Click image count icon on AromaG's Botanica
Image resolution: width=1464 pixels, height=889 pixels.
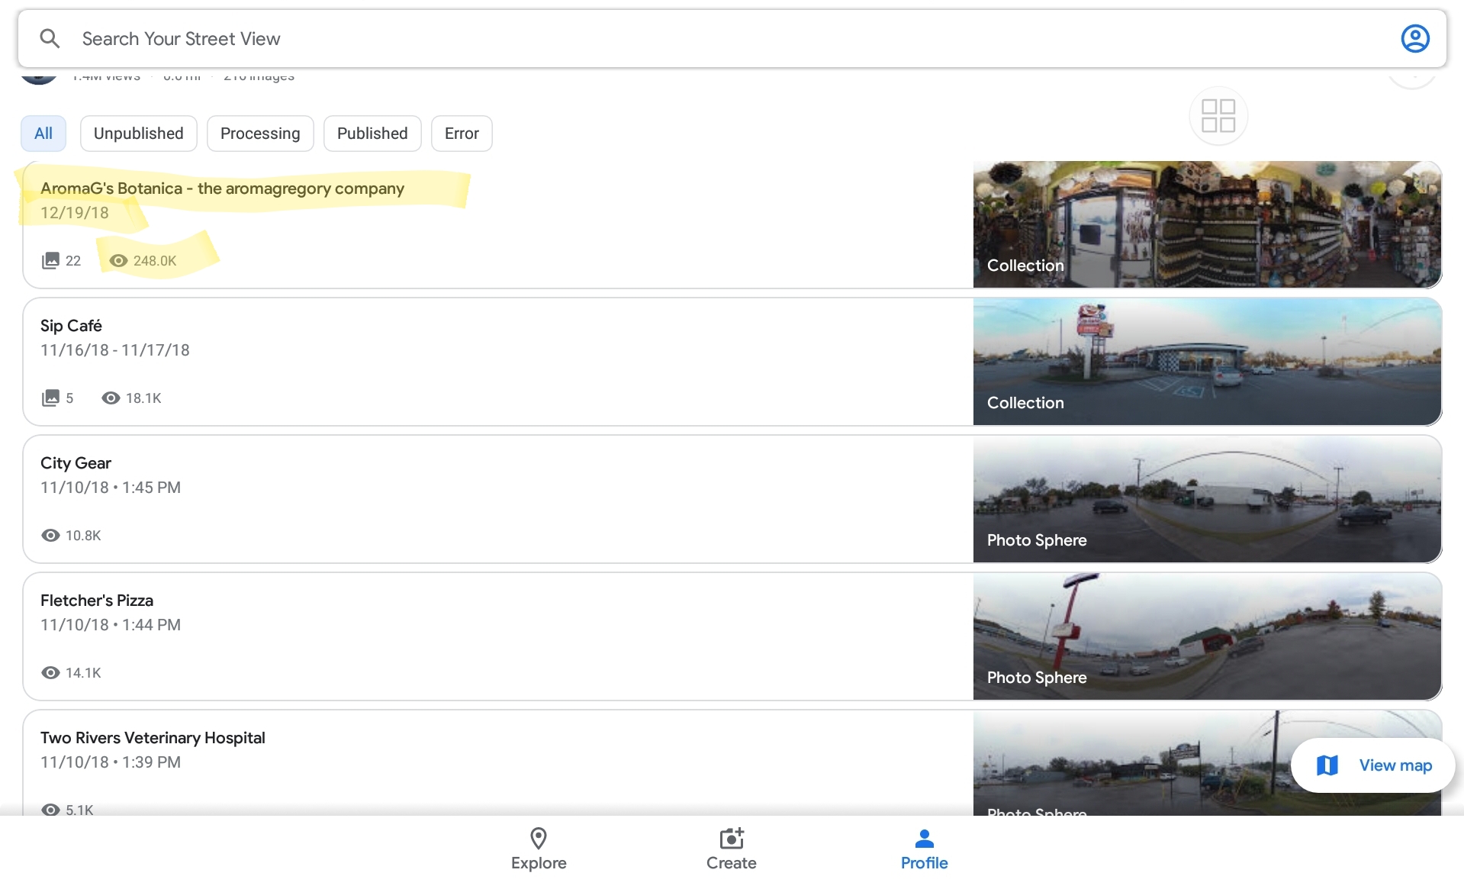tap(50, 260)
